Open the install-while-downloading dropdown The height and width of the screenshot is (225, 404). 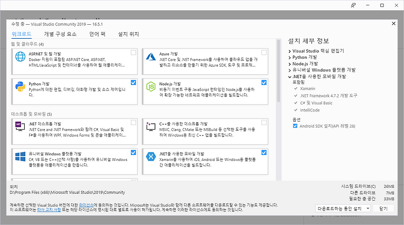pos(343,208)
